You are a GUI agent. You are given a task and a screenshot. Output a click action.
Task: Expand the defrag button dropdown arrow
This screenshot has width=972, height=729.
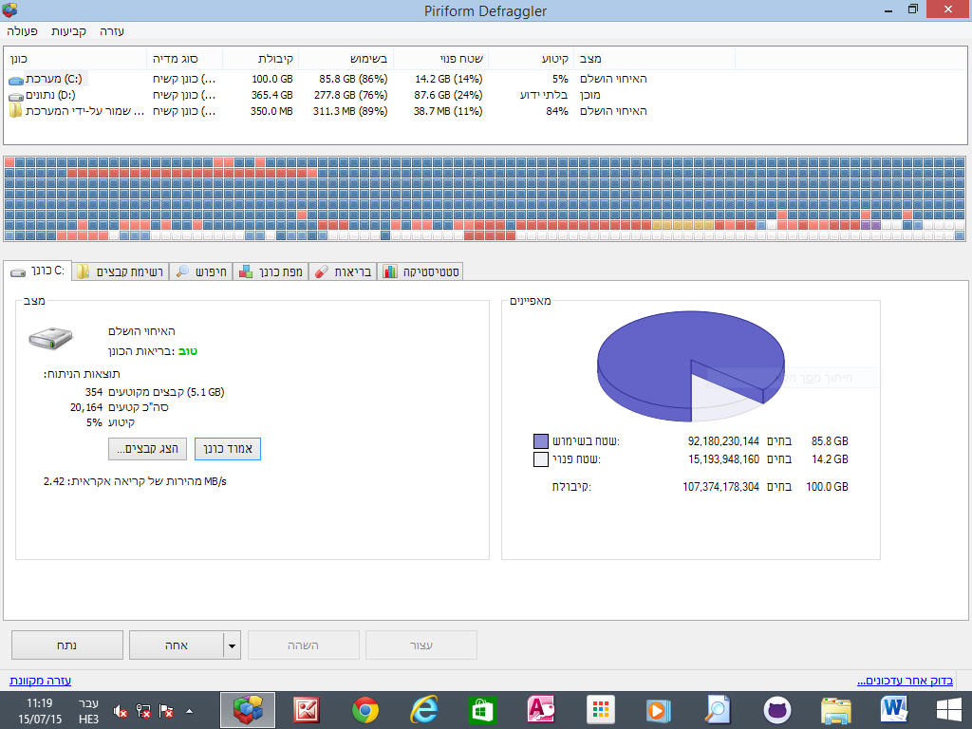[232, 645]
